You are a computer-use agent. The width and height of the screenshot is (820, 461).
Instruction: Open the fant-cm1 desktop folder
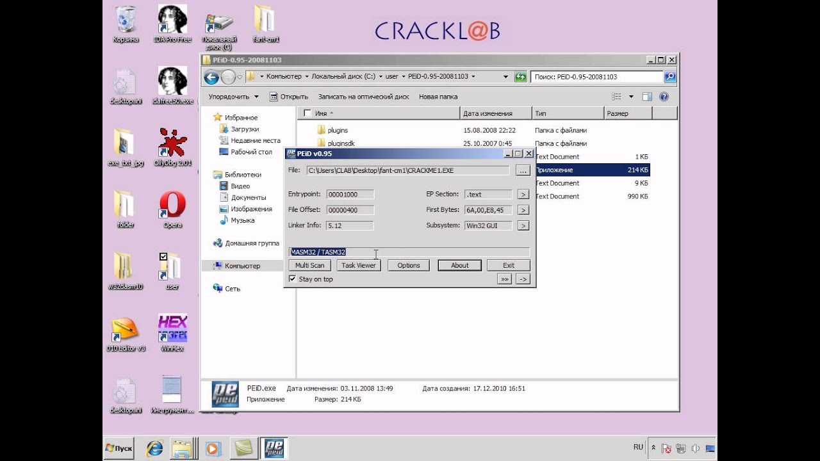point(265,24)
